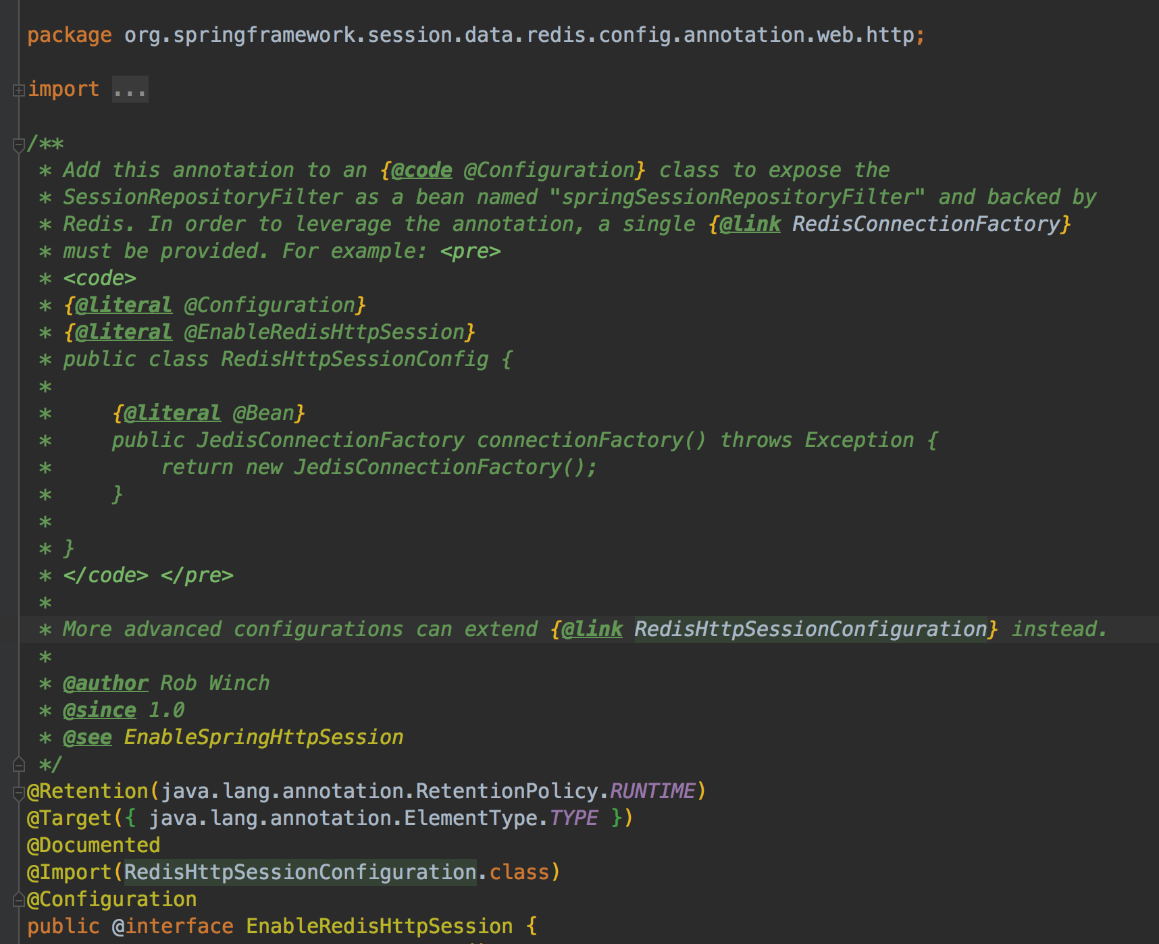Click "springSessionRepositoryFilter" quoted bean name

(x=738, y=197)
